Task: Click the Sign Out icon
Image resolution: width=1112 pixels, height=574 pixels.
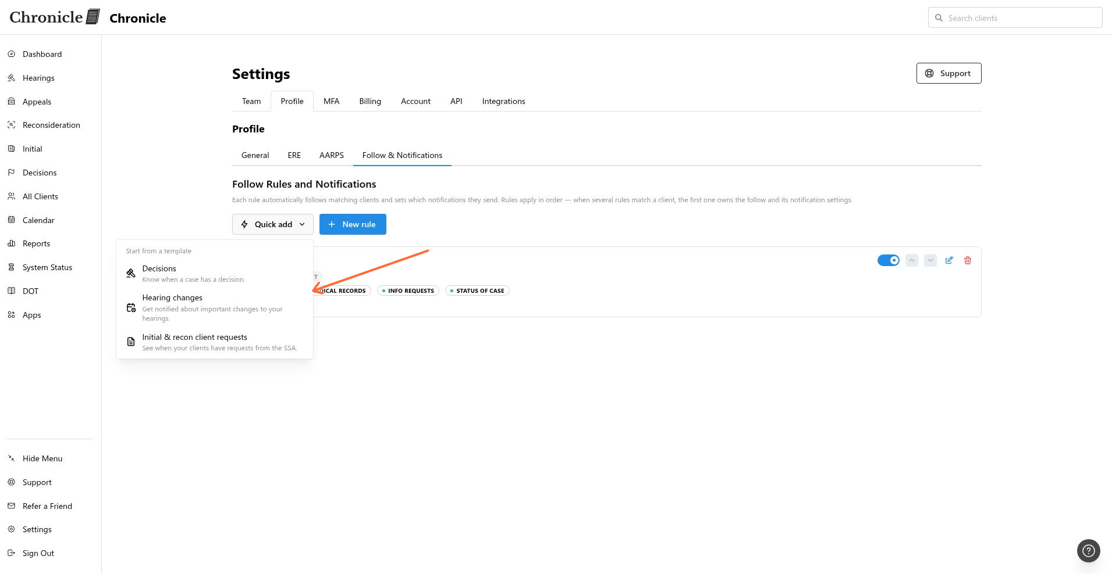Action: tap(11, 553)
